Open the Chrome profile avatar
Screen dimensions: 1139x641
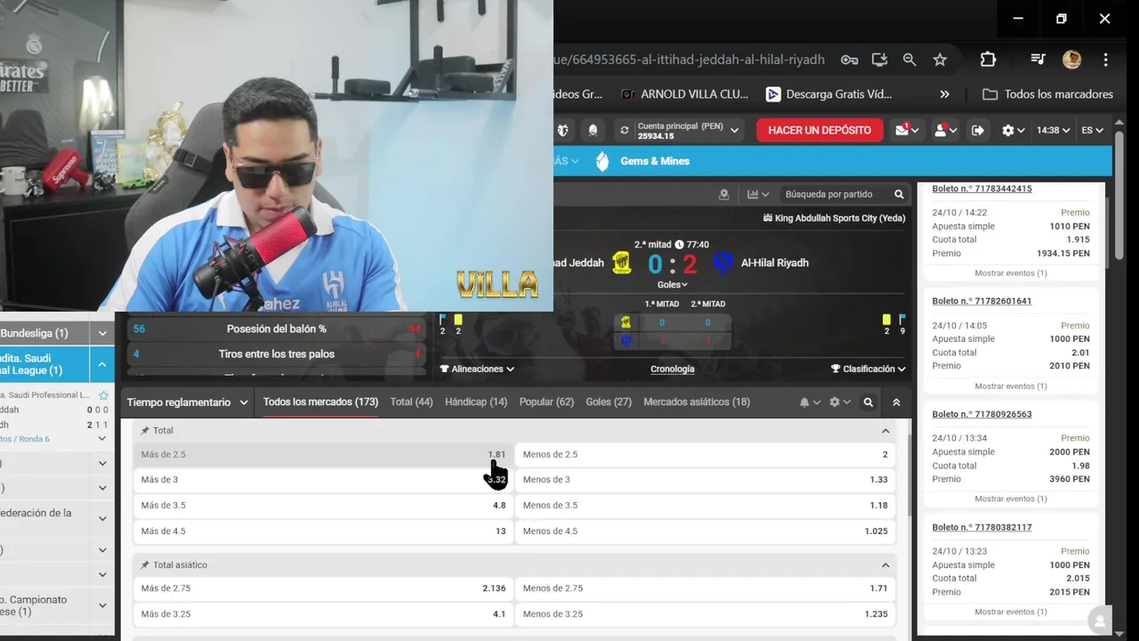tap(1071, 60)
